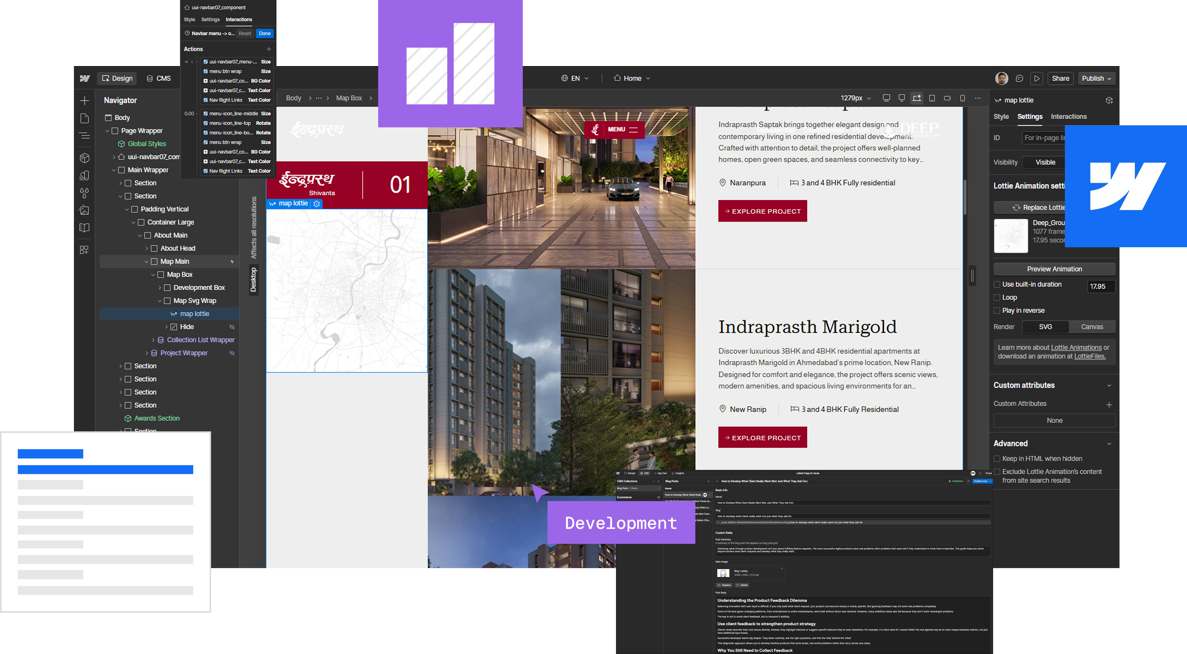
Task: Open the open-book icon in left sidebar
Action: click(x=84, y=228)
